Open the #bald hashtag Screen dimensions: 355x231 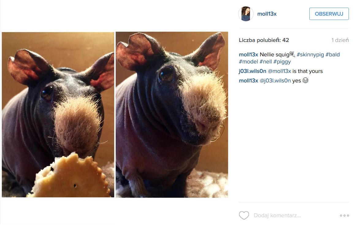[333, 55]
